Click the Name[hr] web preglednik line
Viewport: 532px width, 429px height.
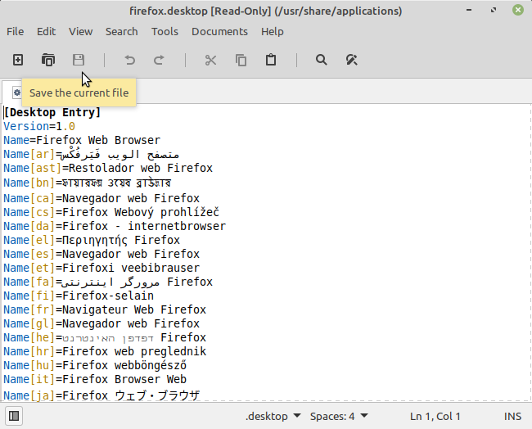tap(105, 351)
